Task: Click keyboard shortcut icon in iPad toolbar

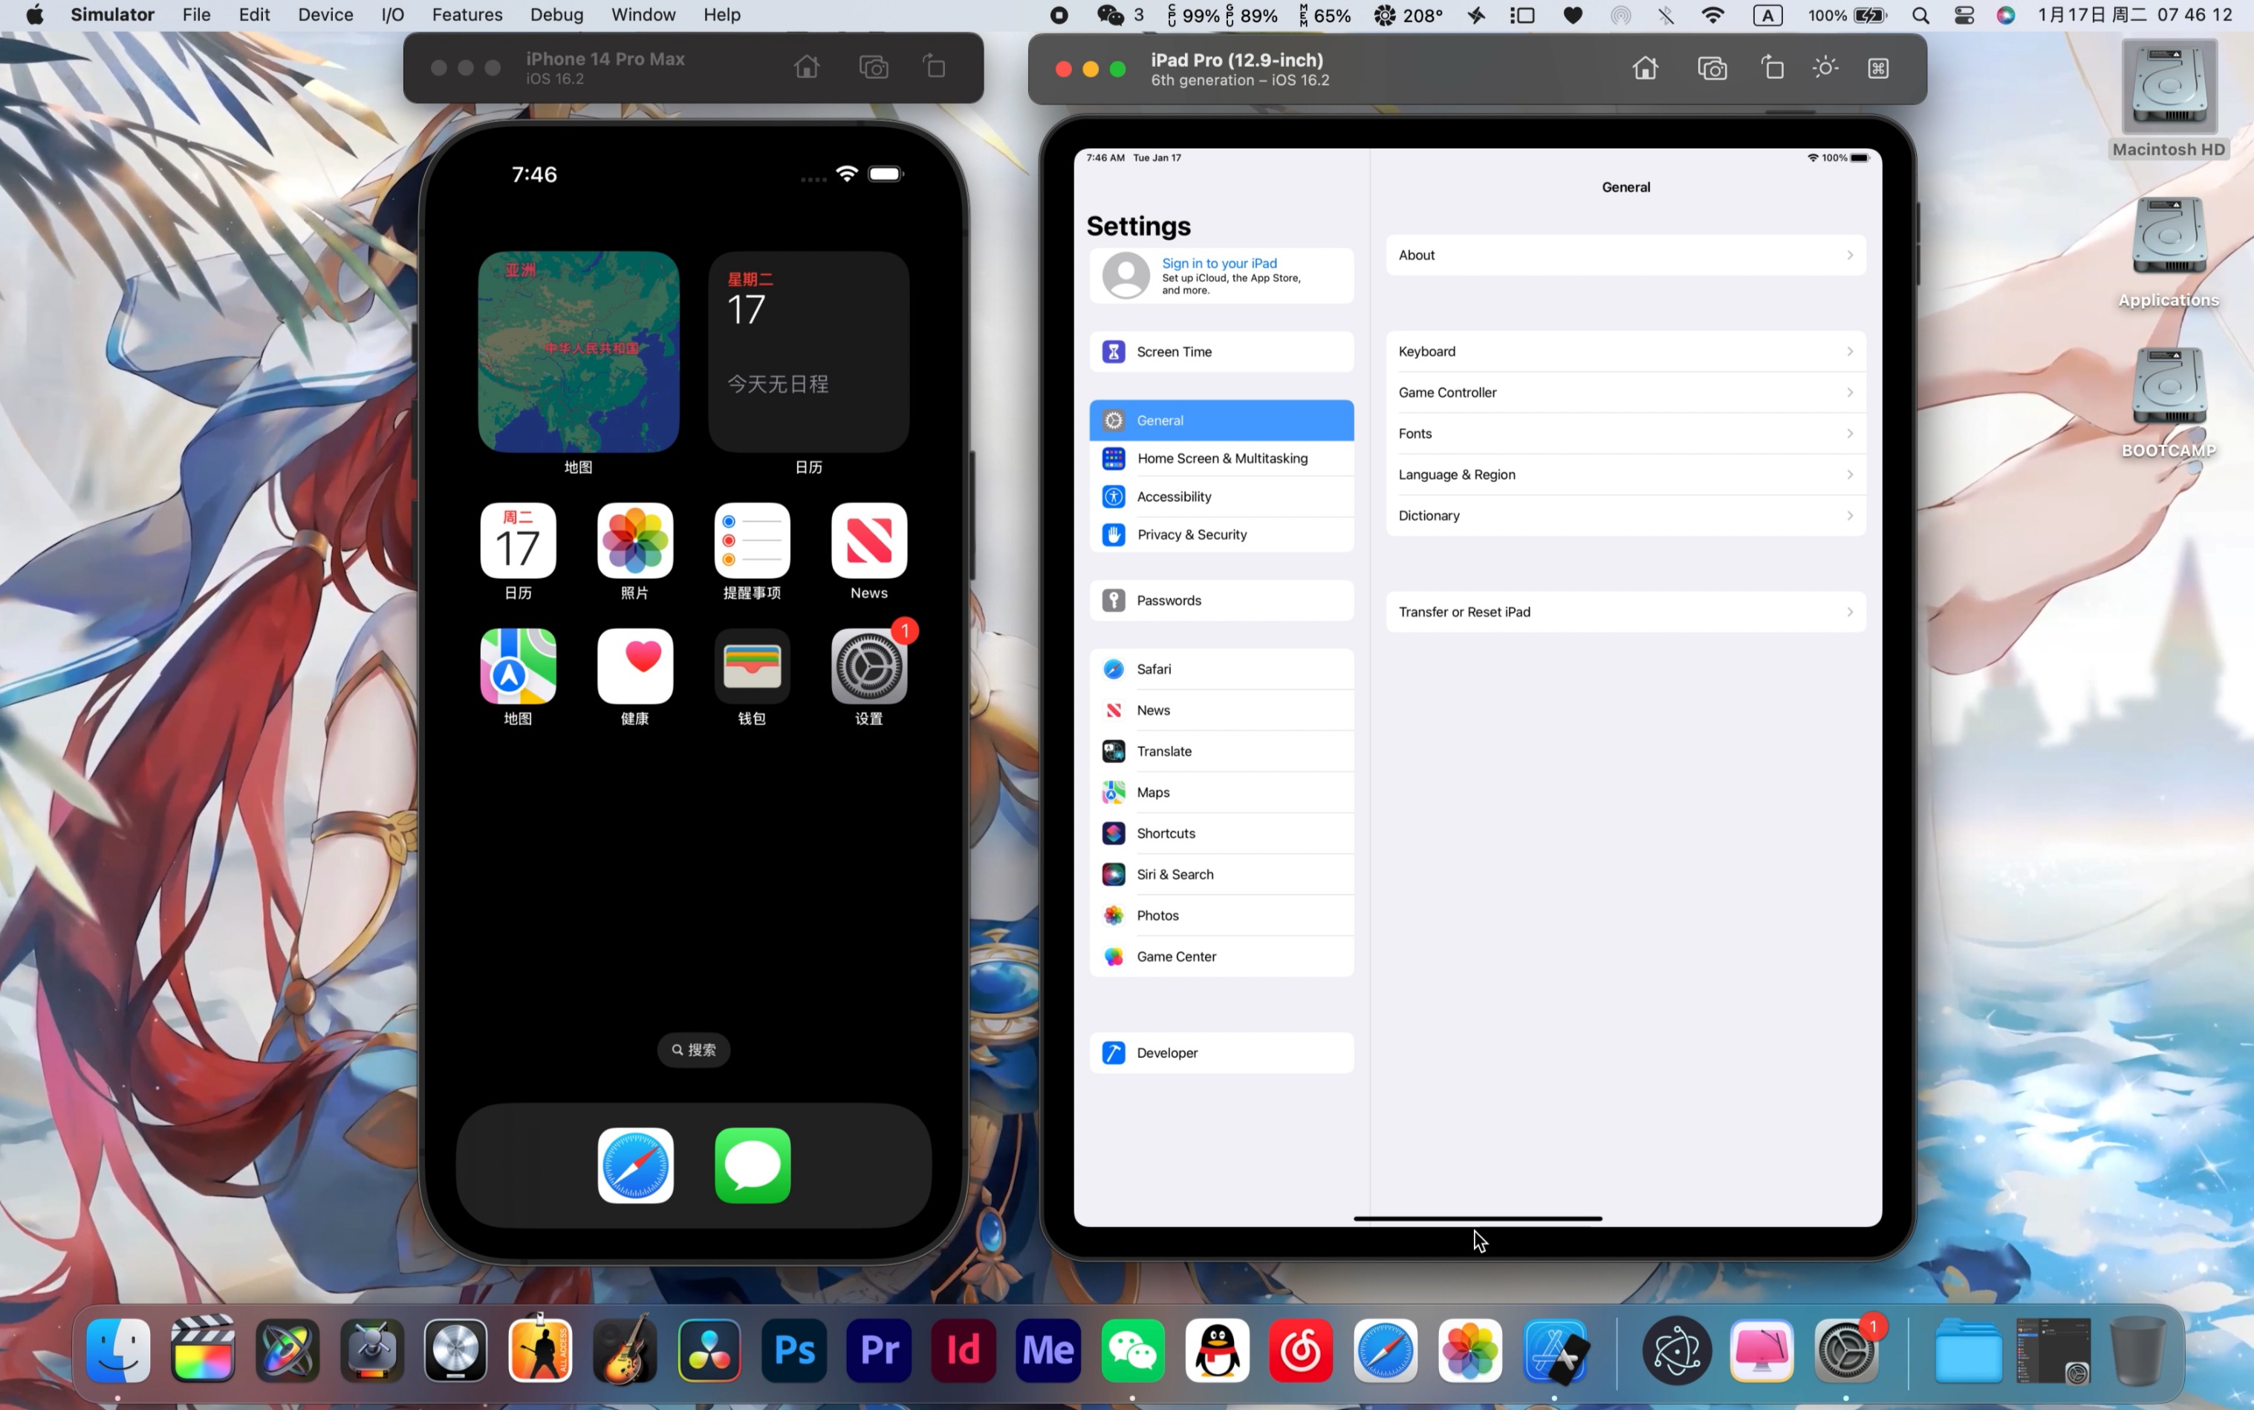Action: coord(1878,68)
